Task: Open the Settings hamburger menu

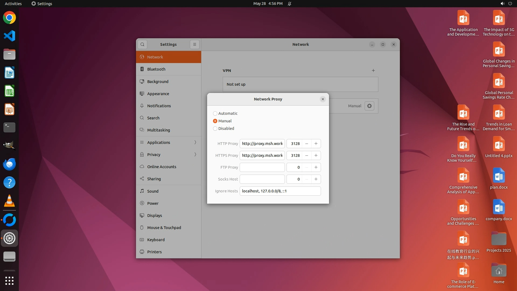Action: 195,44
